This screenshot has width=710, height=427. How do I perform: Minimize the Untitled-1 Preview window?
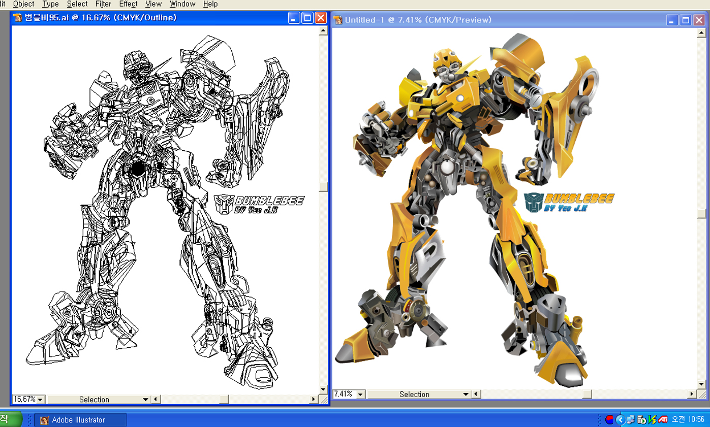pos(672,20)
